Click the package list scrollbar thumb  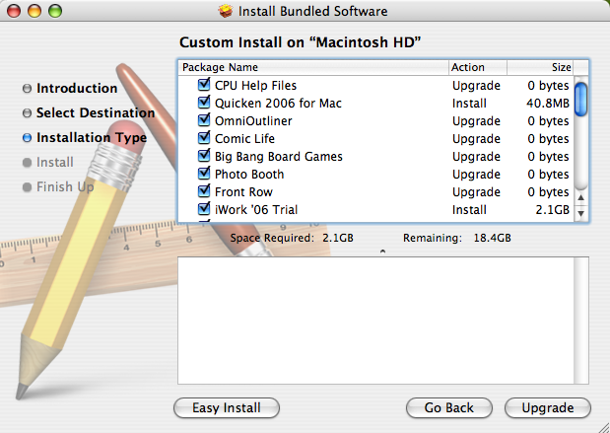[x=580, y=100]
